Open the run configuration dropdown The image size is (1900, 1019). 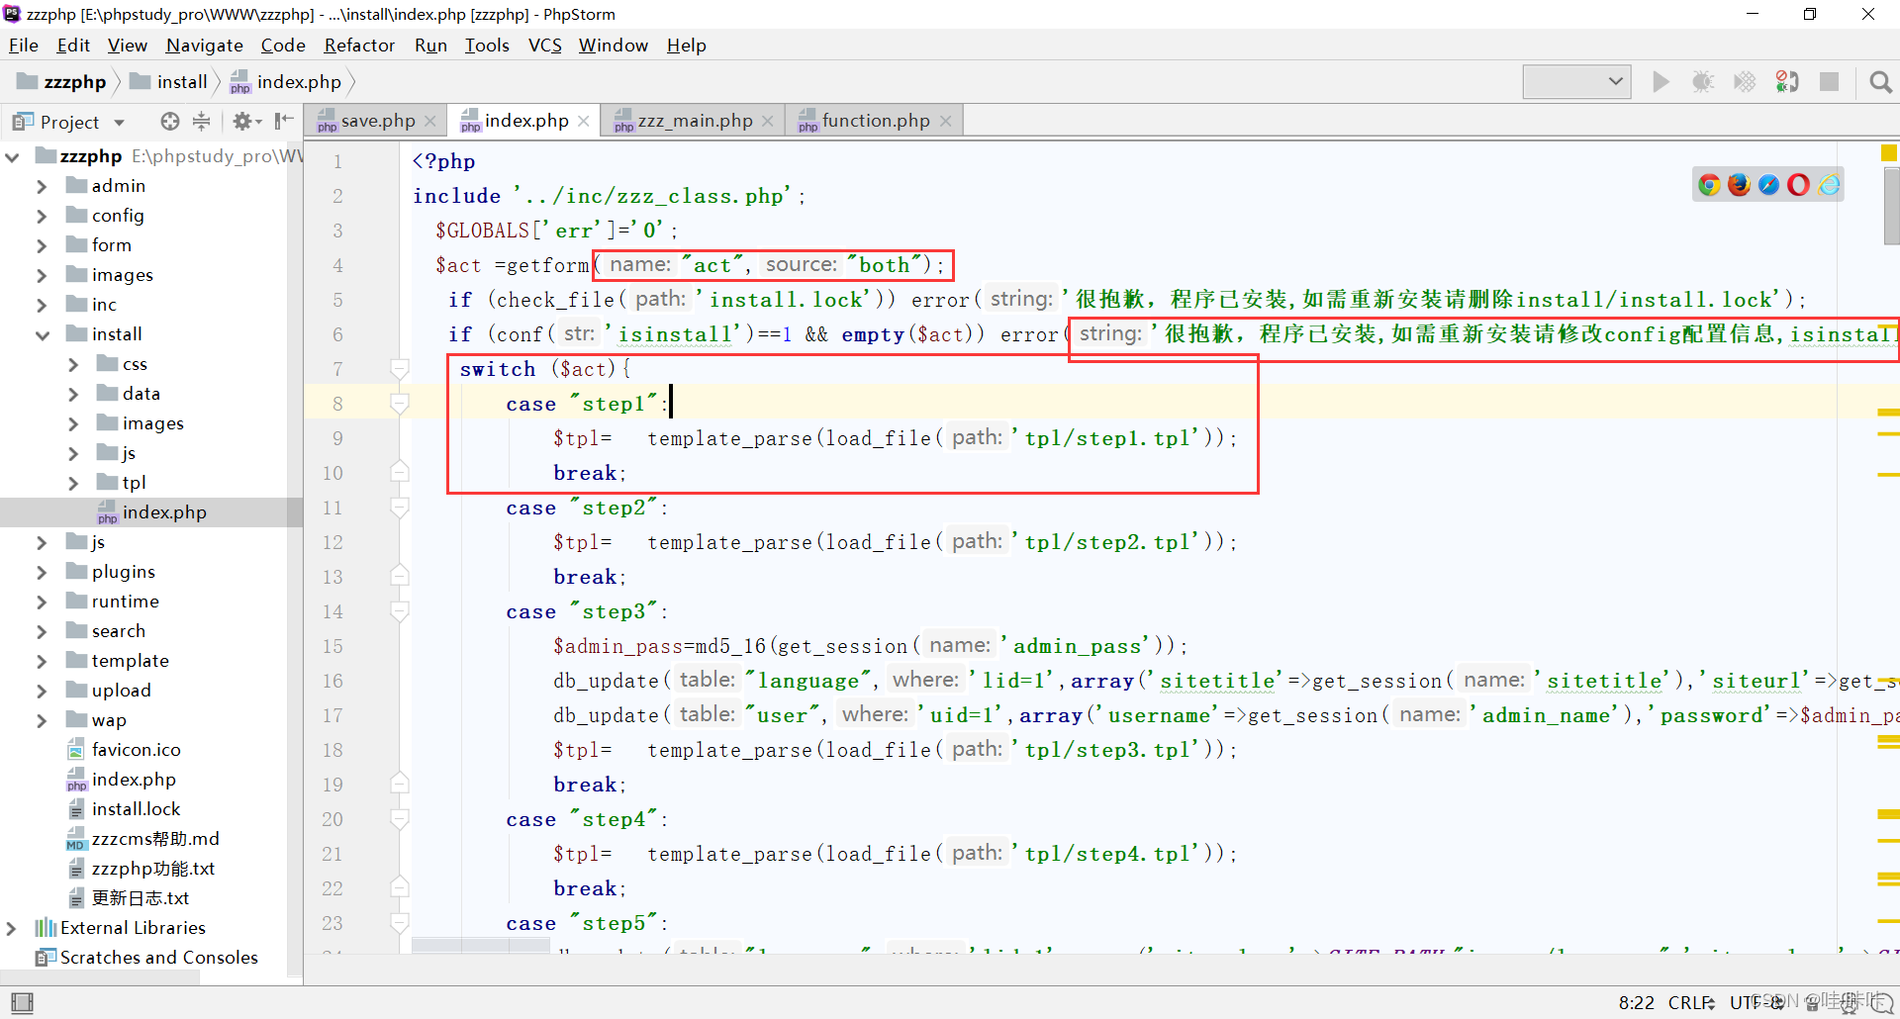tap(1576, 82)
